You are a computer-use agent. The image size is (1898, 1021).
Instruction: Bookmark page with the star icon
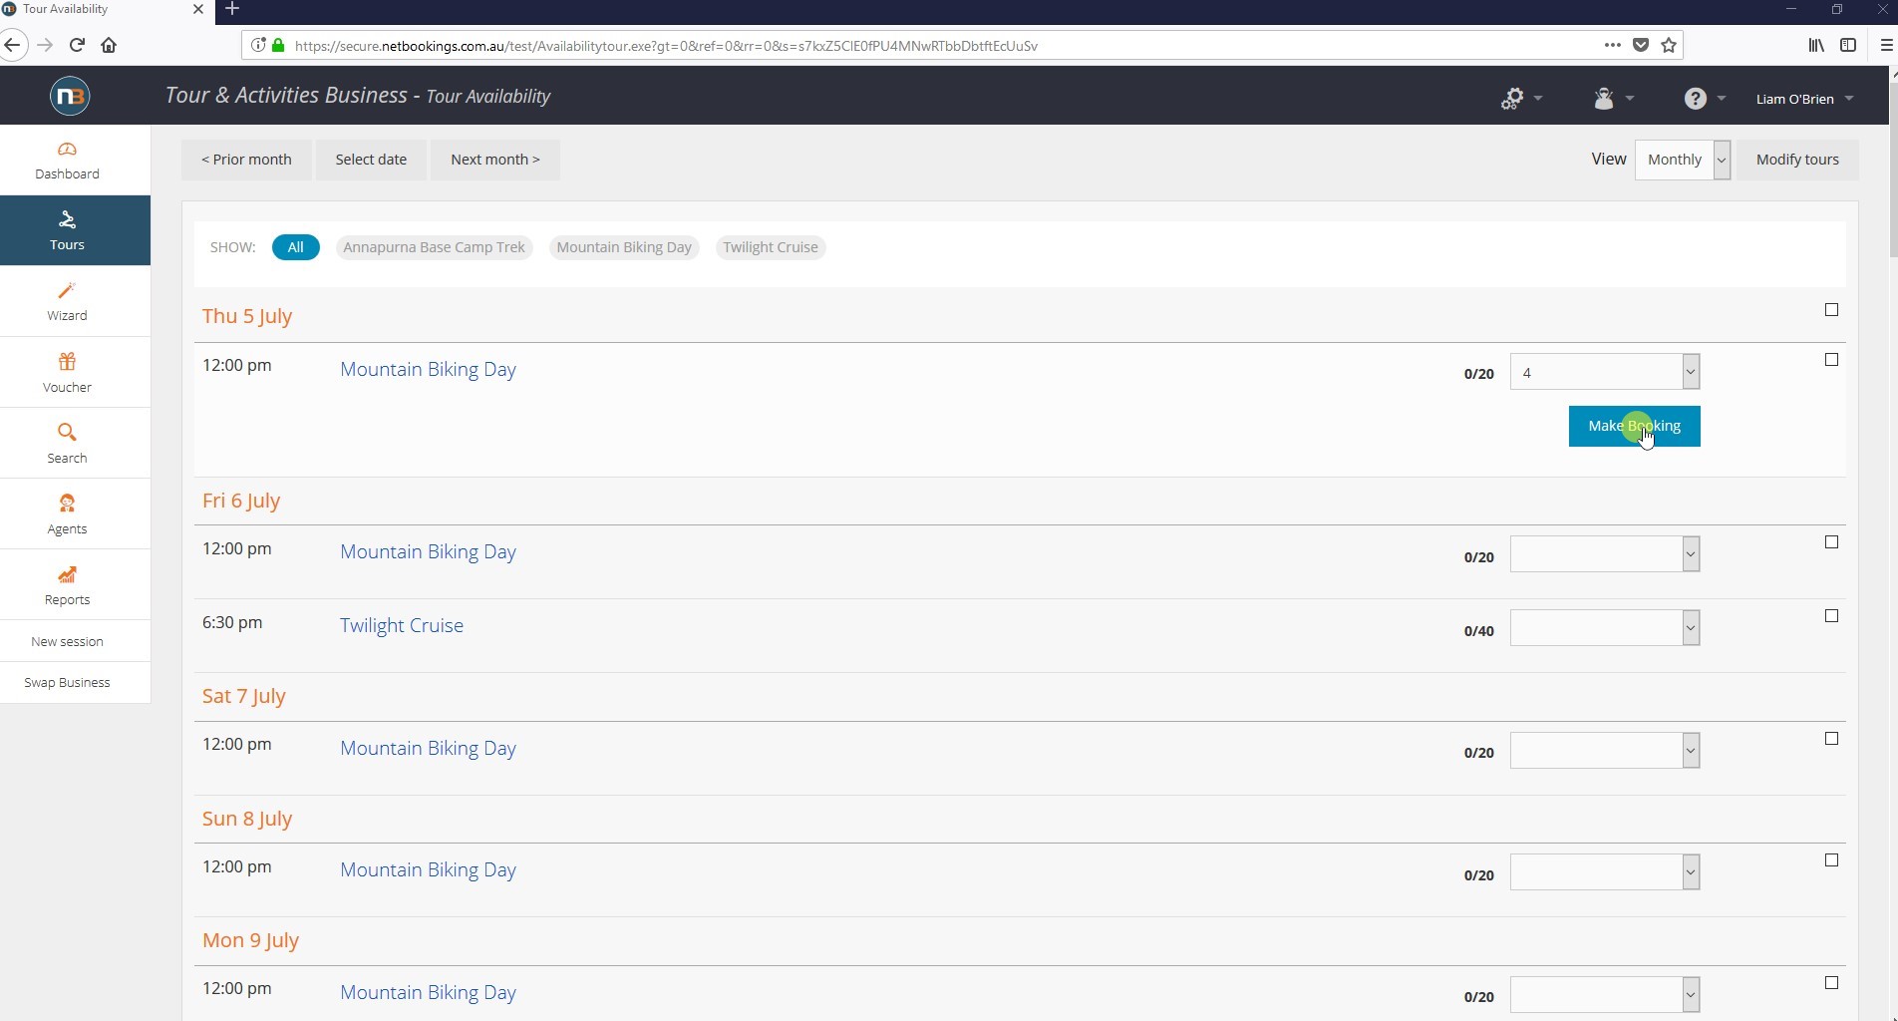pos(1669,45)
